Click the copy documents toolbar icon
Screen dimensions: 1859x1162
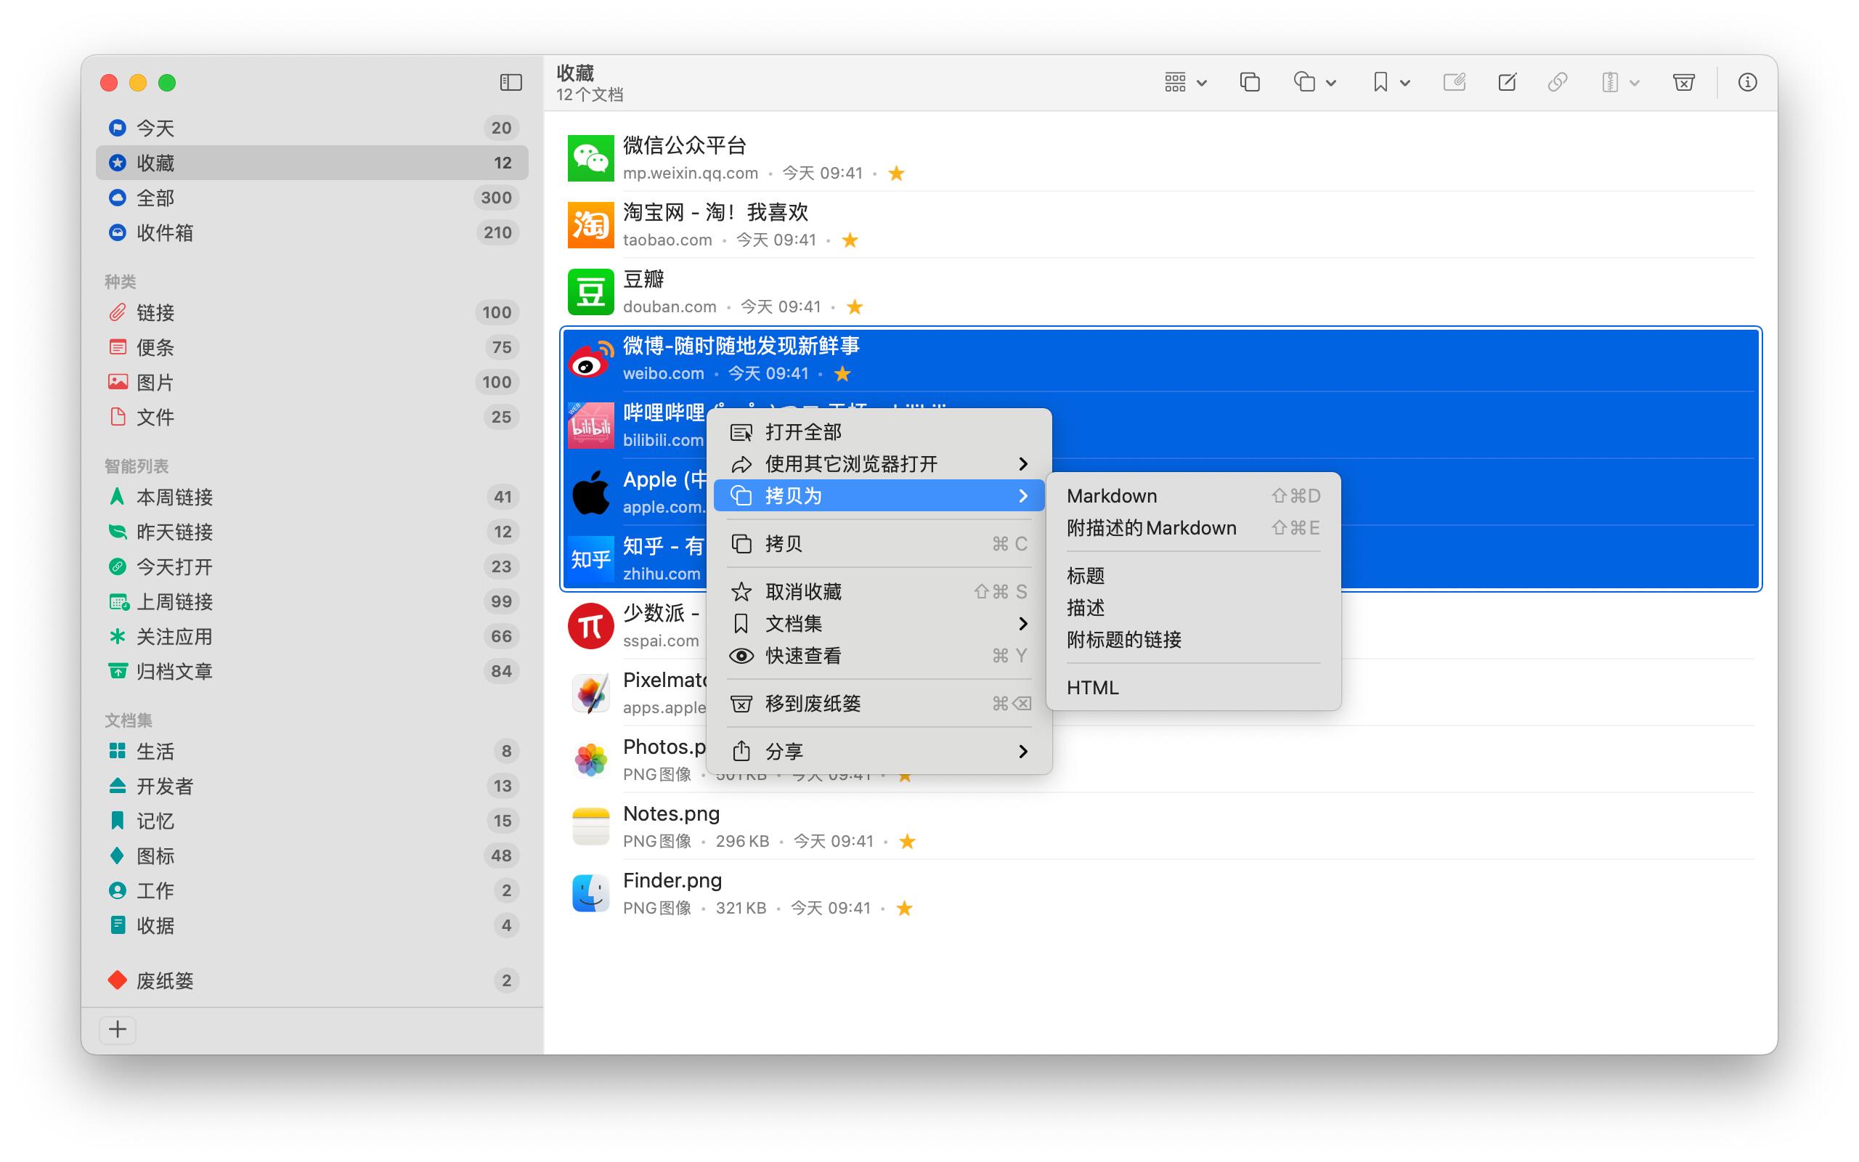[1250, 82]
